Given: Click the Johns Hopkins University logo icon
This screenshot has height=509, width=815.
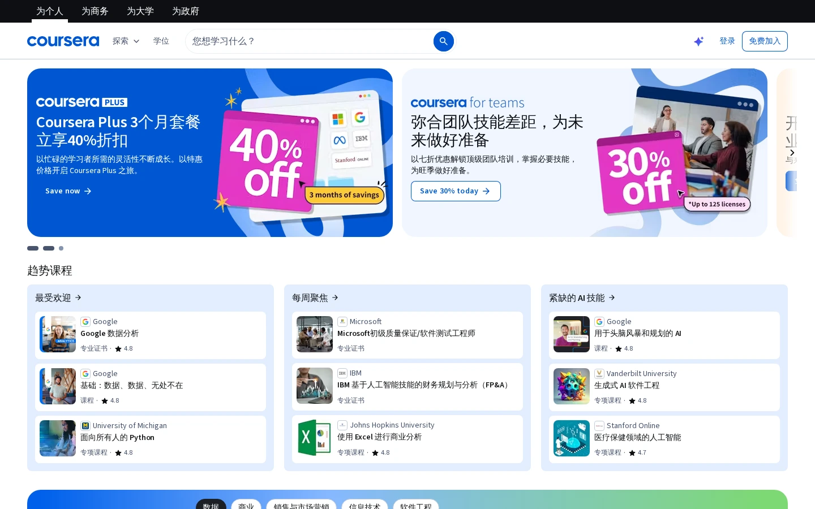Looking at the screenshot, I should (x=342, y=425).
